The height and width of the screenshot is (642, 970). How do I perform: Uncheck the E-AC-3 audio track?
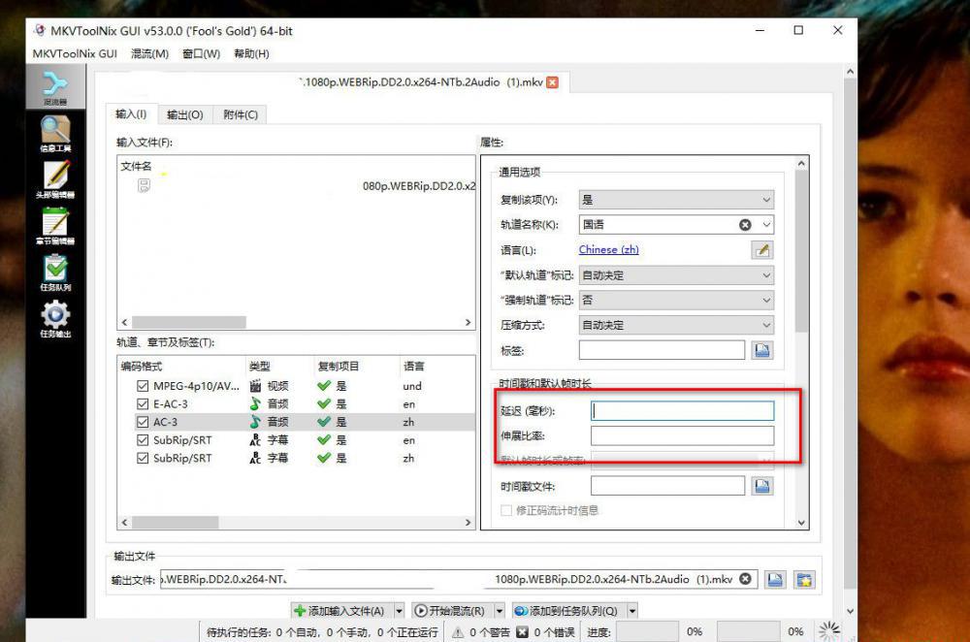pos(143,403)
